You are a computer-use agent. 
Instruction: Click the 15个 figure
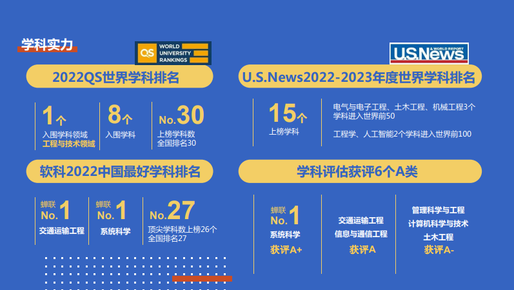(x=288, y=113)
